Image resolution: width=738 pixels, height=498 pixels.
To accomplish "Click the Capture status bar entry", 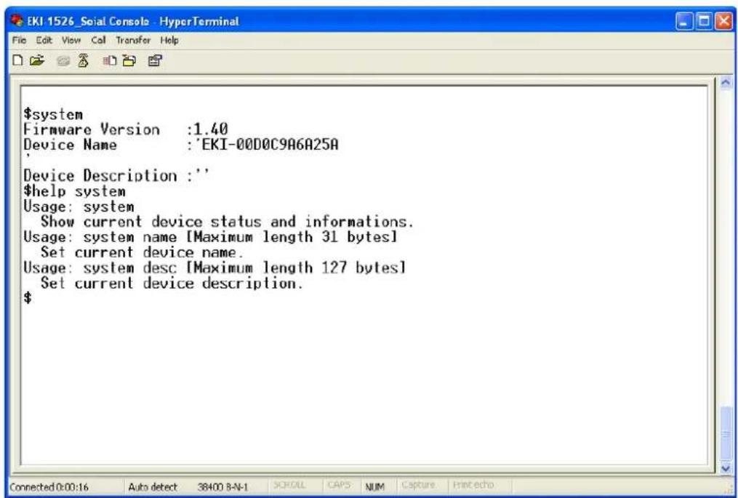I will (x=418, y=485).
